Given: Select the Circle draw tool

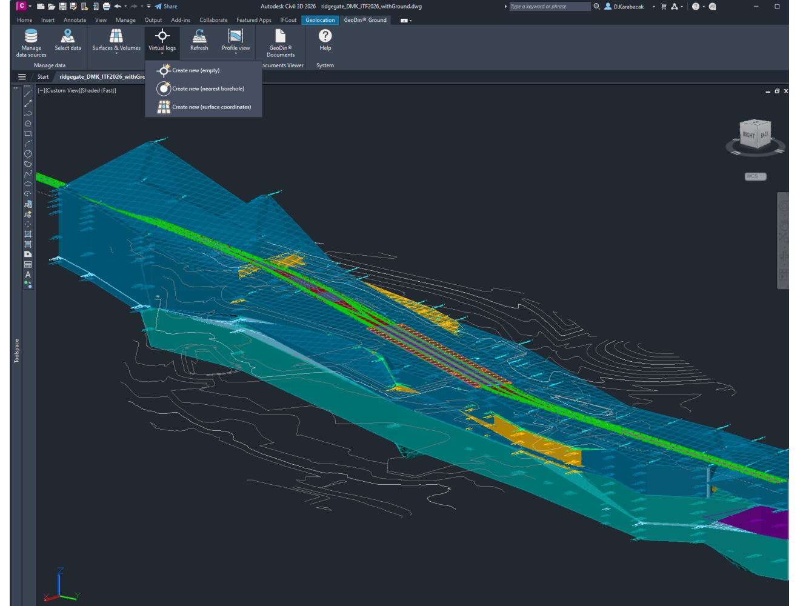Looking at the screenshot, I should [x=28, y=154].
